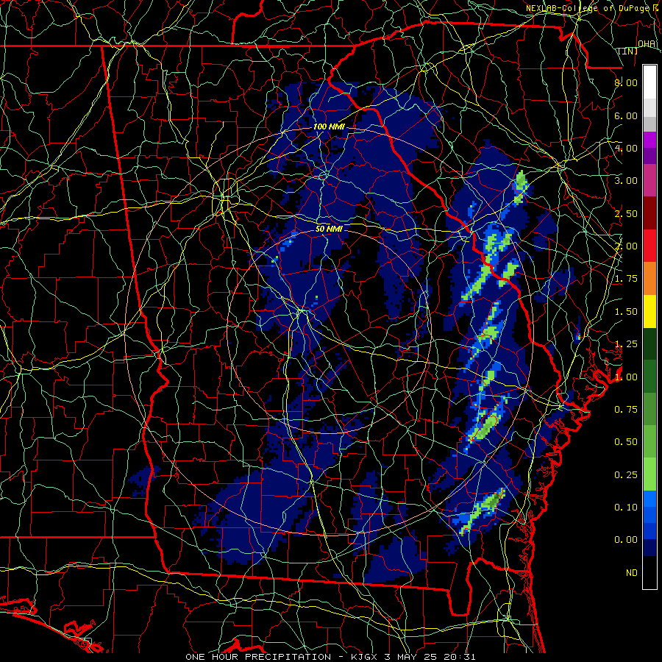Click the darkest green 1.25 legend swatch
662x662 pixels.
(x=649, y=344)
